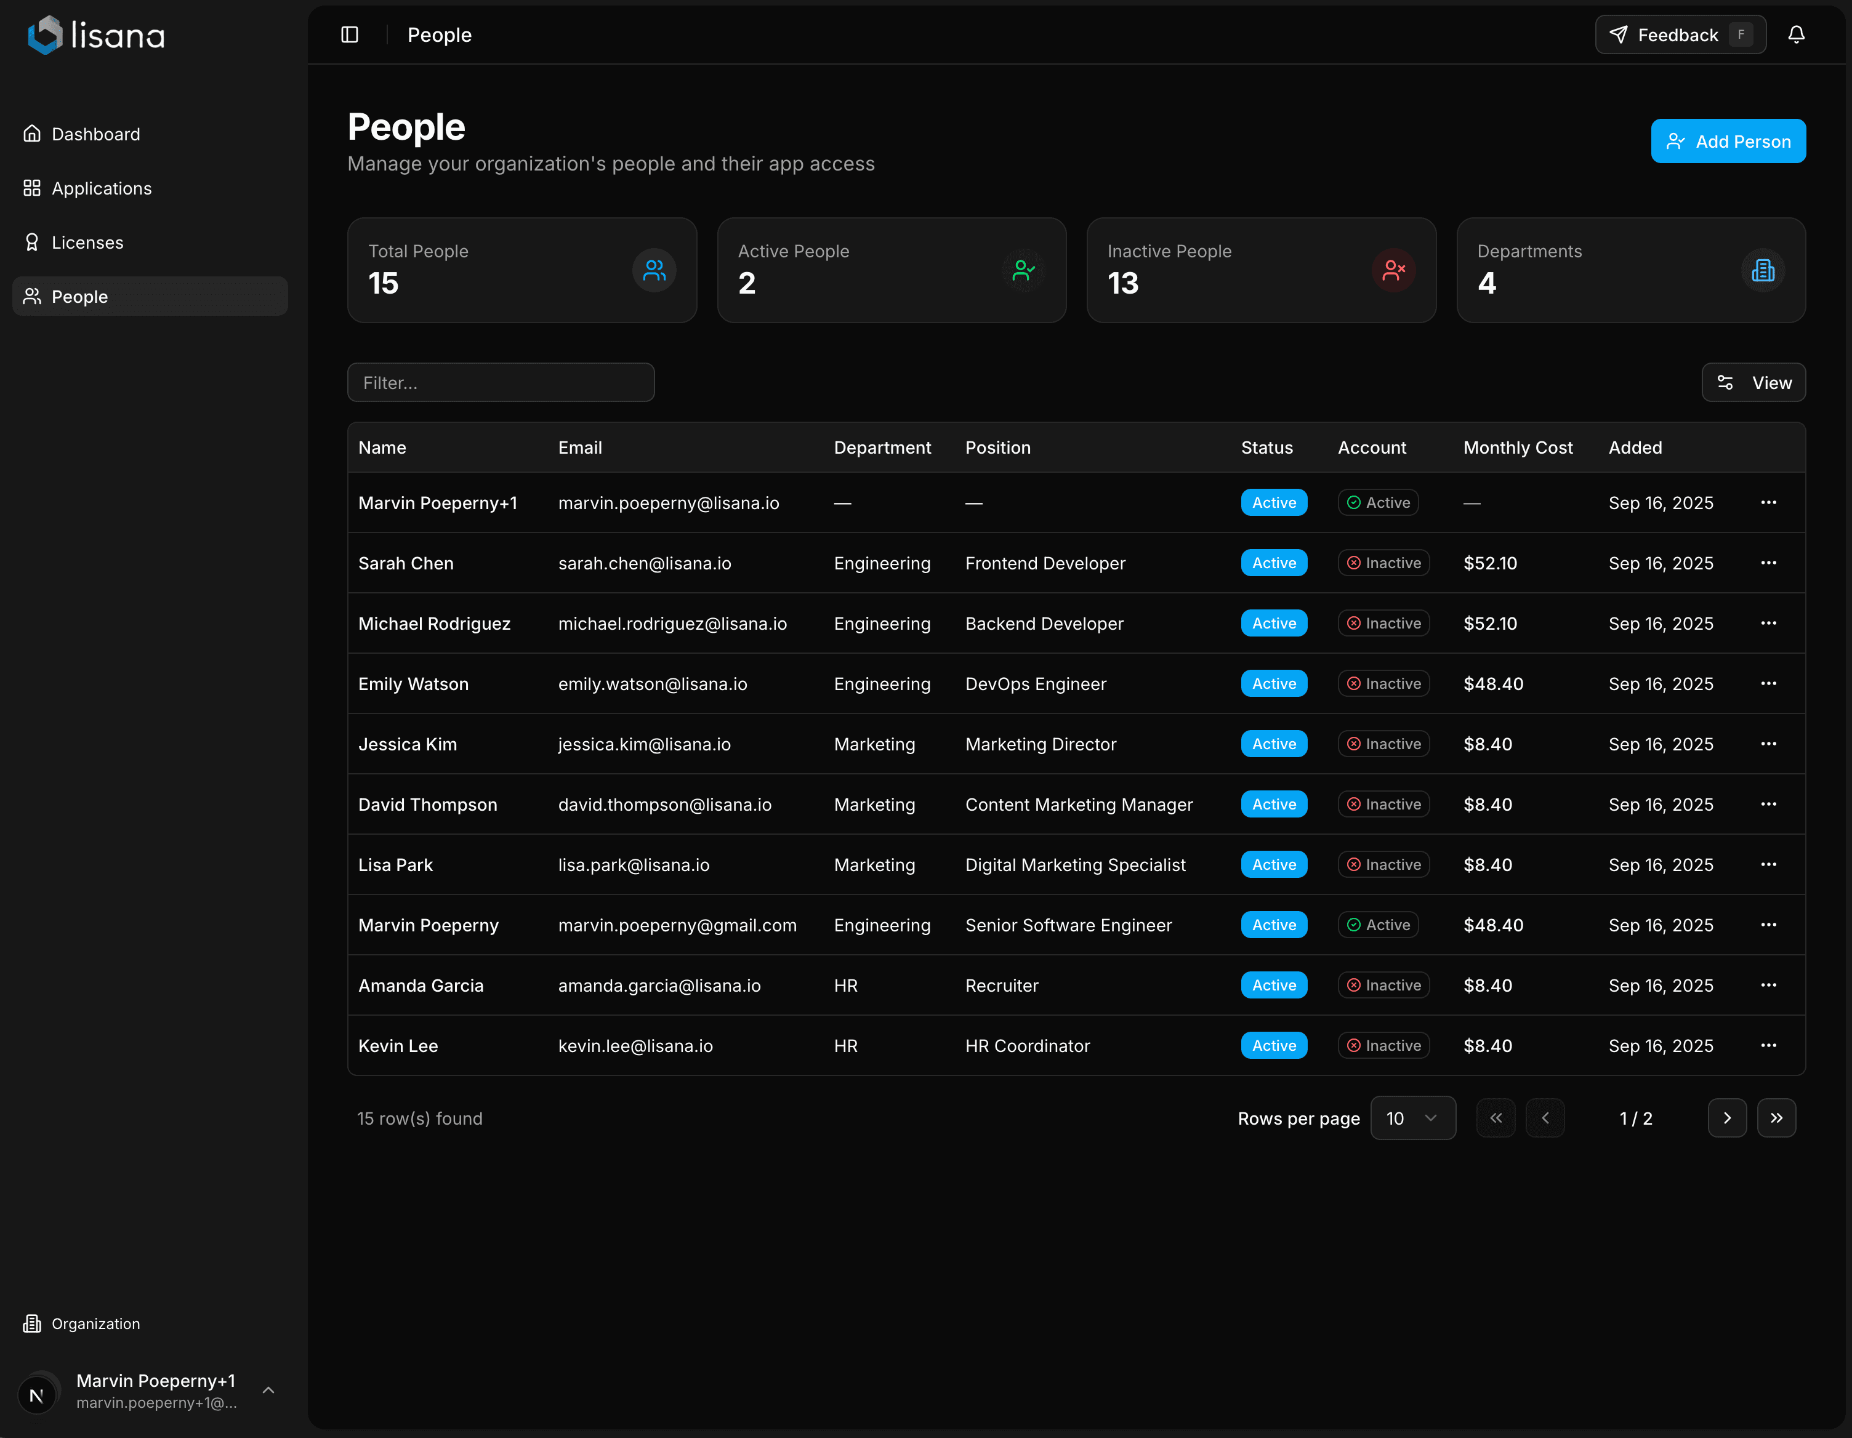The width and height of the screenshot is (1852, 1438).
Task: Open the Applications page
Action: [x=150, y=188]
